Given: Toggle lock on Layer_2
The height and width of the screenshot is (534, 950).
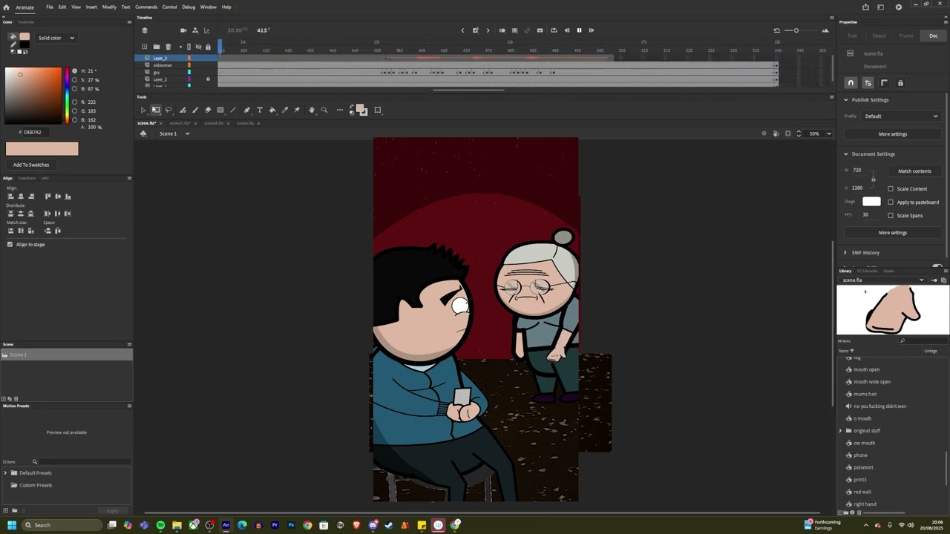Looking at the screenshot, I should tap(208, 79).
